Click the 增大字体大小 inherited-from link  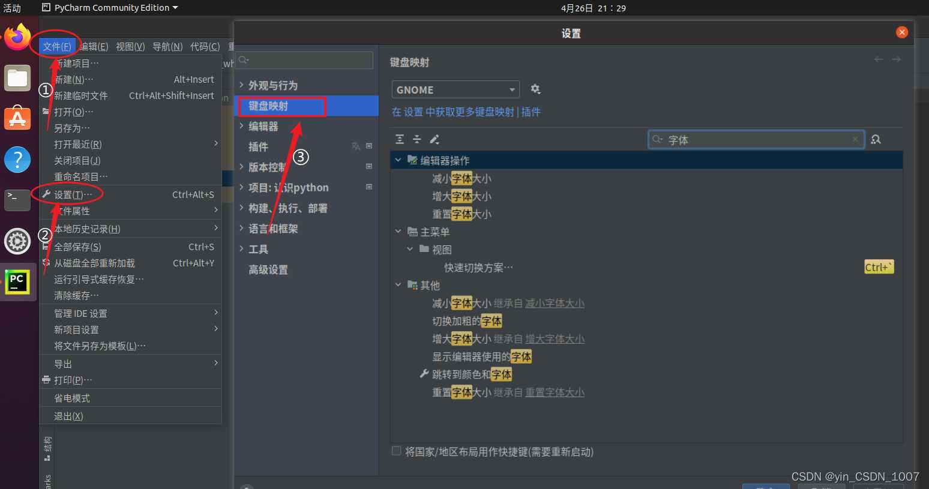pyautogui.click(x=555, y=339)
